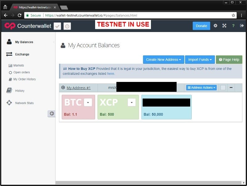Click the 'TESTNET IN USE' banner text
Viewport: 247px width, 186px height.
(123, 24)
